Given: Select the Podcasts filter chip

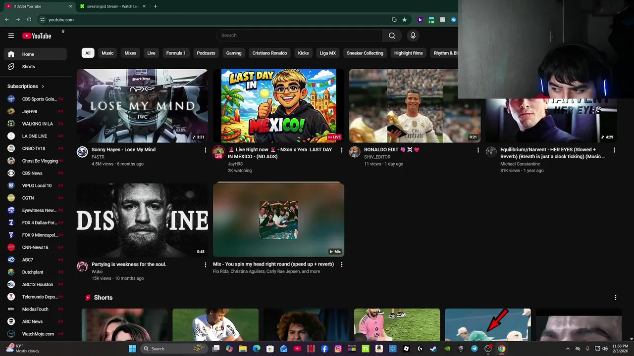Looking at the screenshot, I should (206, 53).
